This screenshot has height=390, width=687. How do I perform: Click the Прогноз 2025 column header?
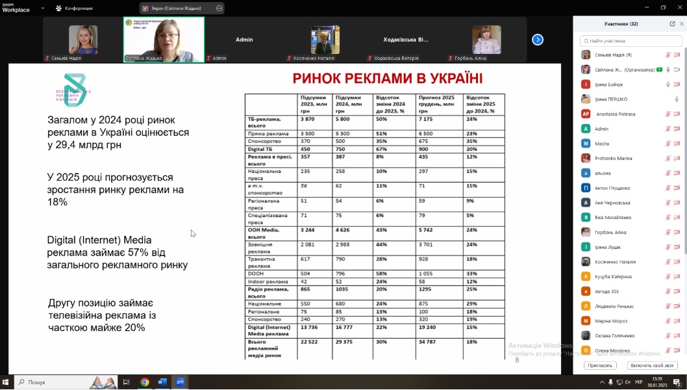439,105
